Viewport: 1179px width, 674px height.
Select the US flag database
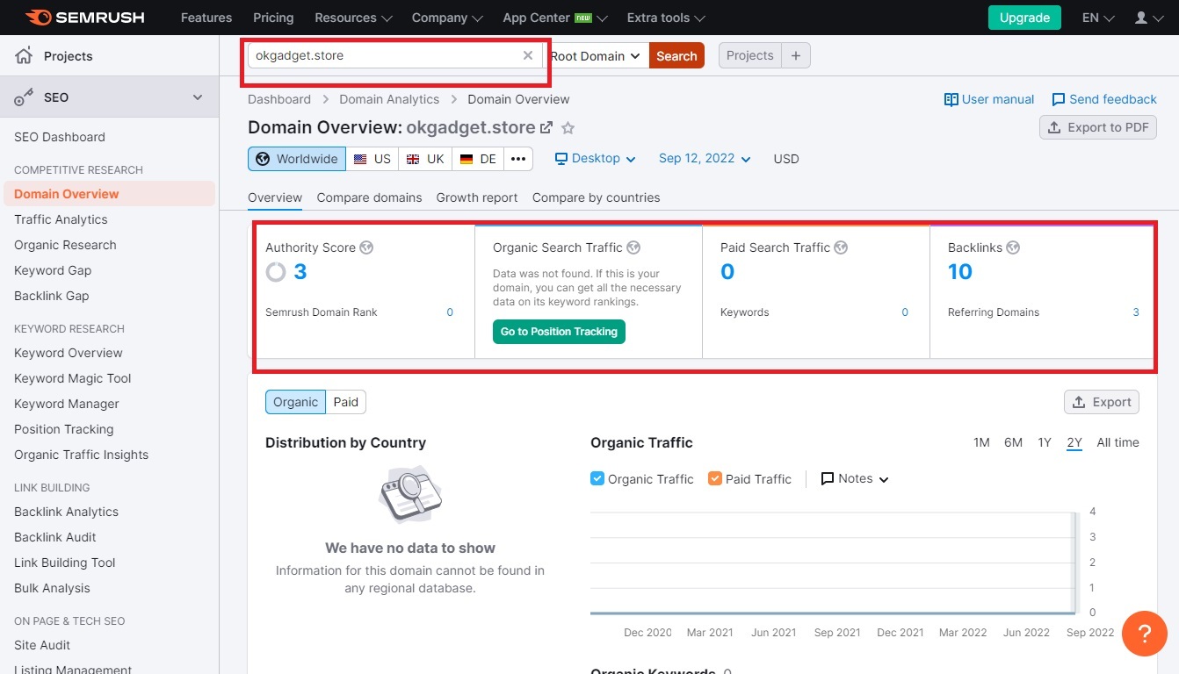click(x=372, y=159)
